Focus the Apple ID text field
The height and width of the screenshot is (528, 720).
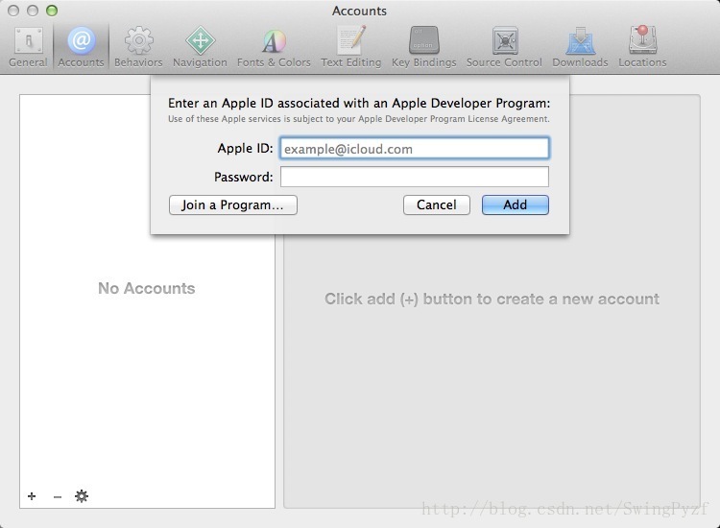pos(414,148)
